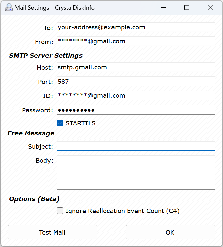Click the Host: label

tap(45, 68)
